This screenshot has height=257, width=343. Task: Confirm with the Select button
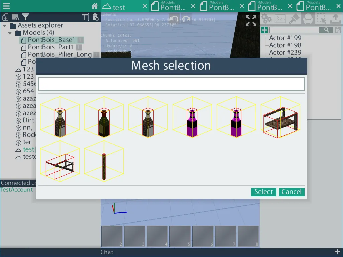click(263, 192)
